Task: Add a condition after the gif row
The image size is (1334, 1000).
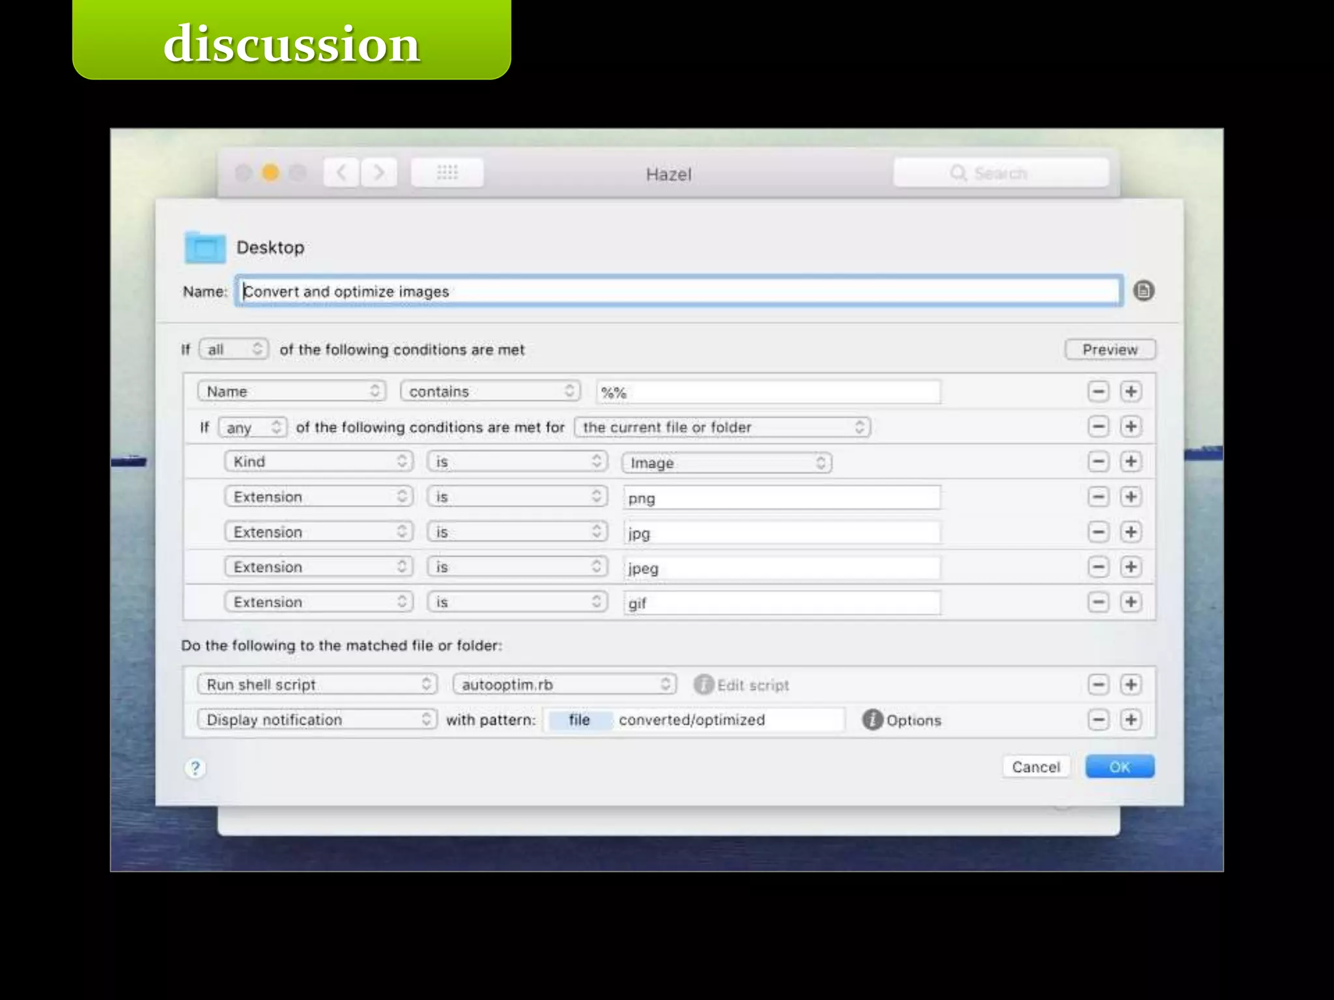Action: pos(1131,602)
